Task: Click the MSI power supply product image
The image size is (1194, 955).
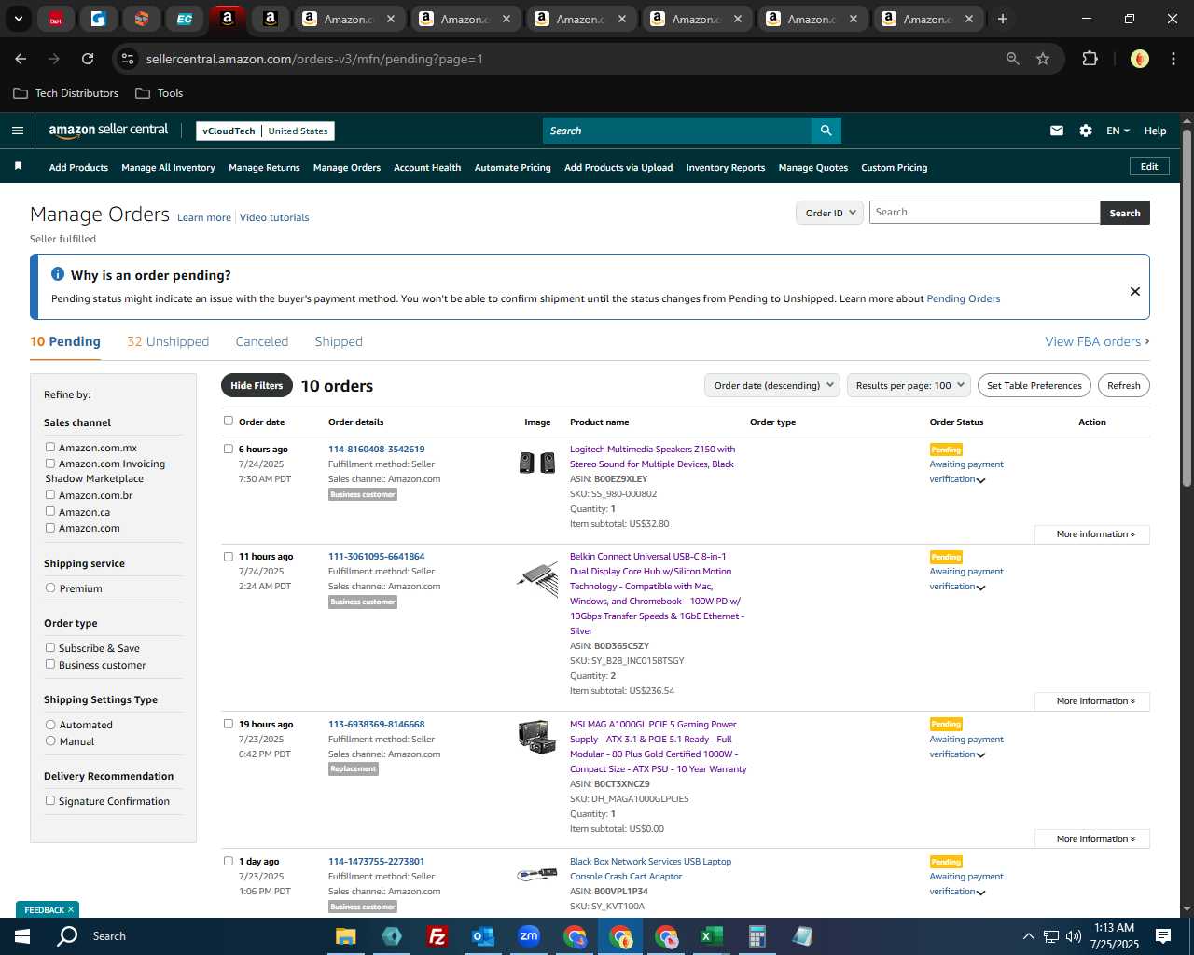Action: (x=537, y=737)
